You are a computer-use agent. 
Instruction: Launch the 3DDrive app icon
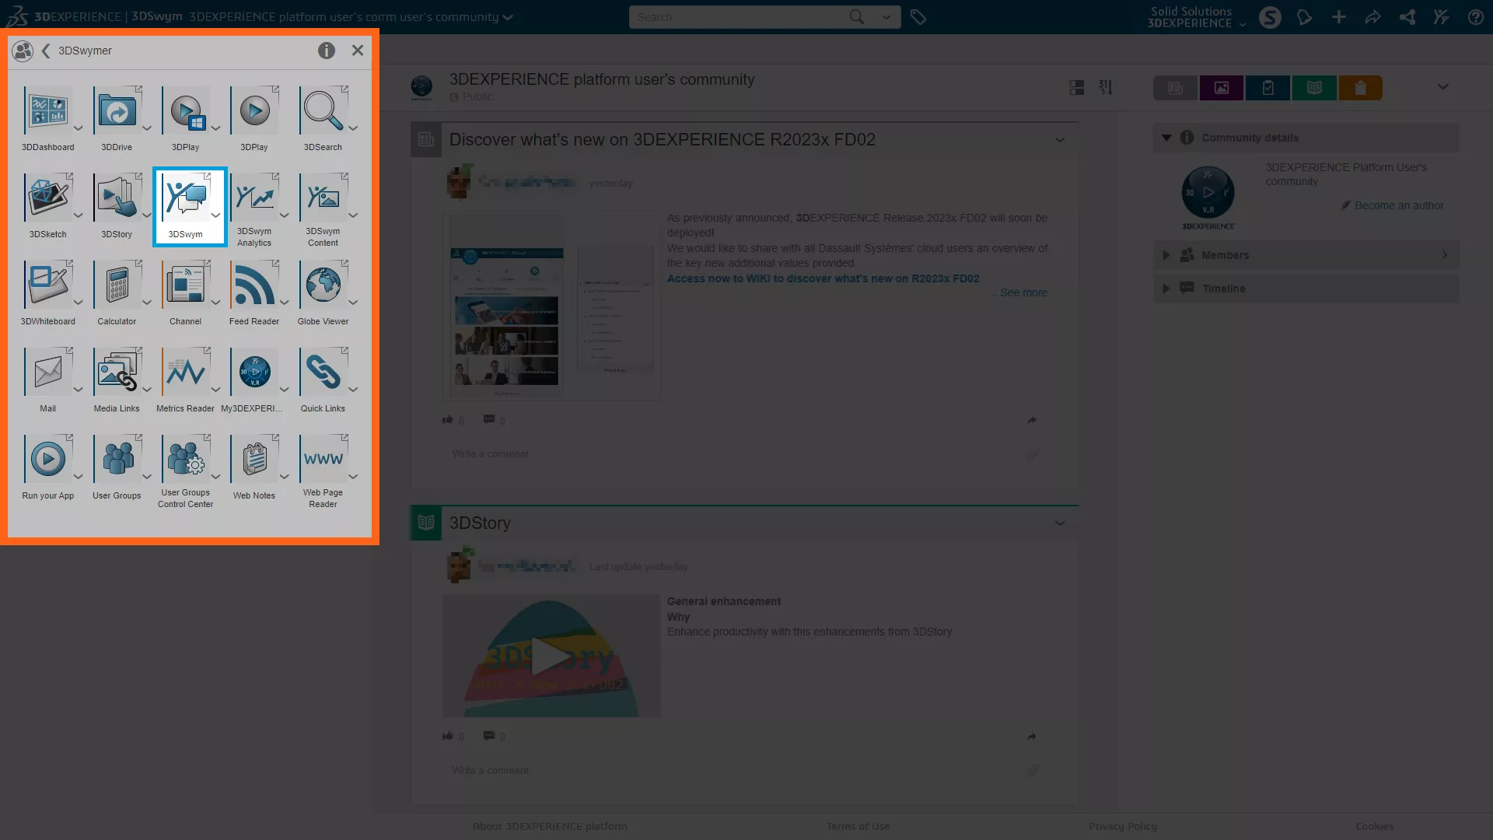click(117, 113)
